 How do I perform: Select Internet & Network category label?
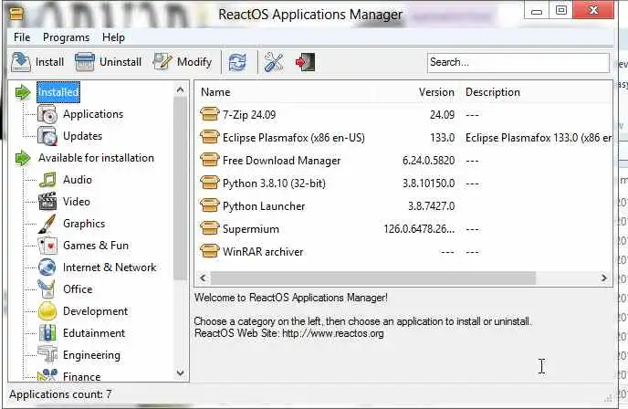point(110,267)
